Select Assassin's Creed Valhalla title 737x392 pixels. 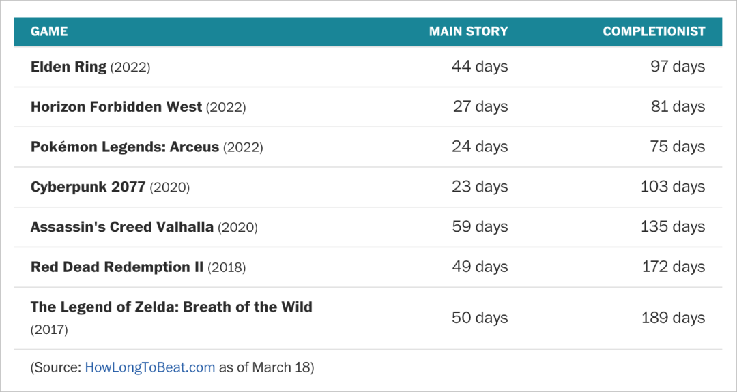[122, 227]
